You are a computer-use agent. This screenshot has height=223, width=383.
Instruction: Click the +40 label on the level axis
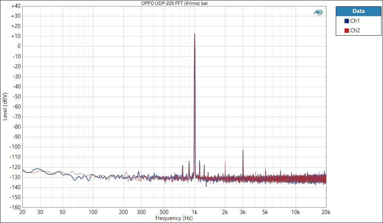point(16,6)
